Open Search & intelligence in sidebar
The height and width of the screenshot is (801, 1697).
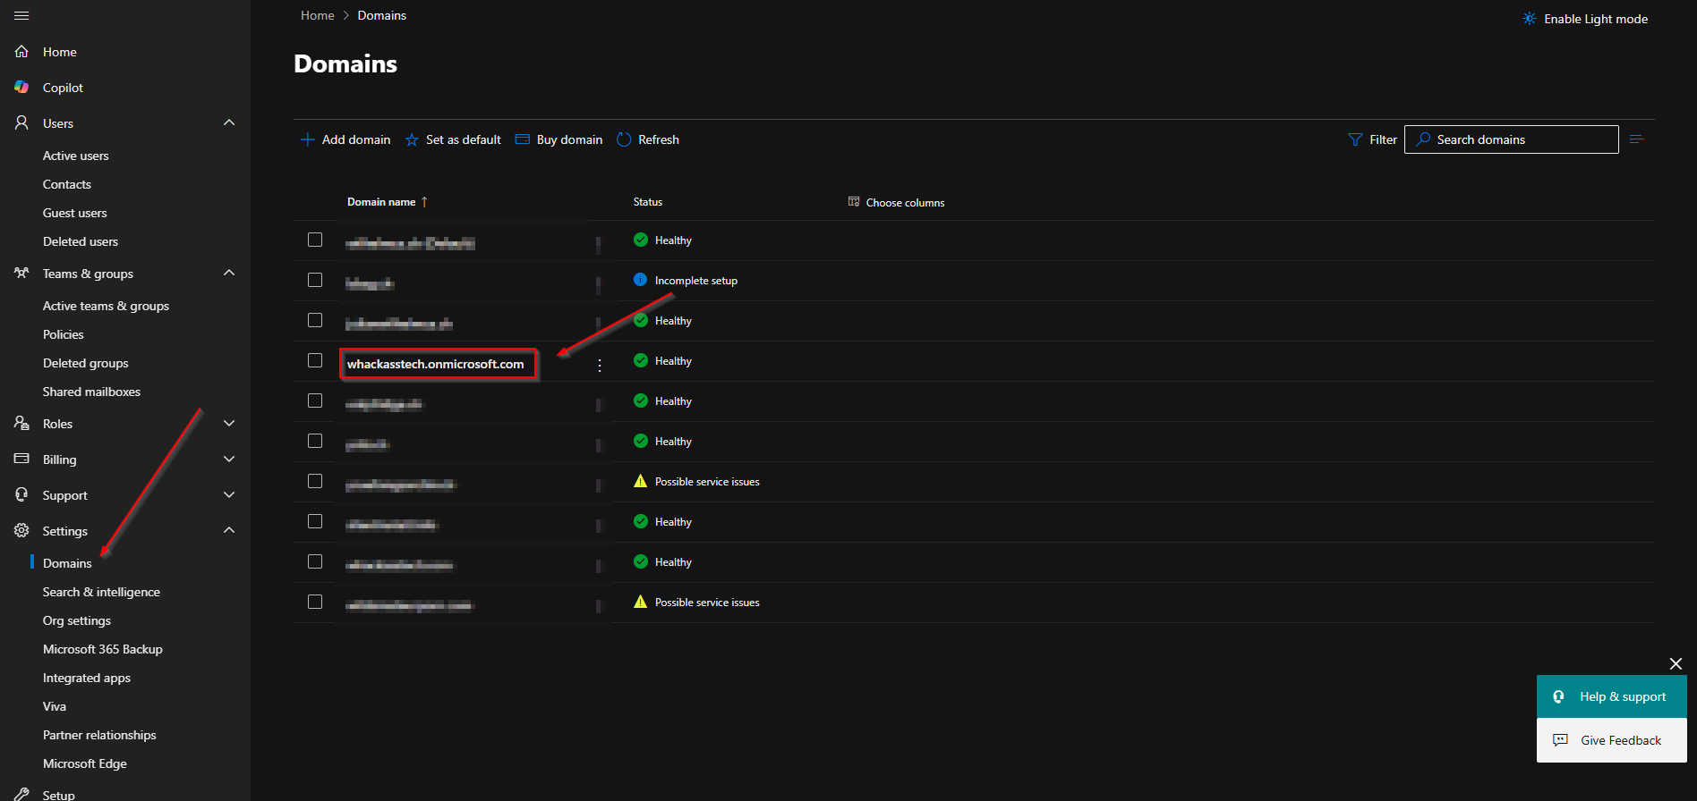coord(102,592)
